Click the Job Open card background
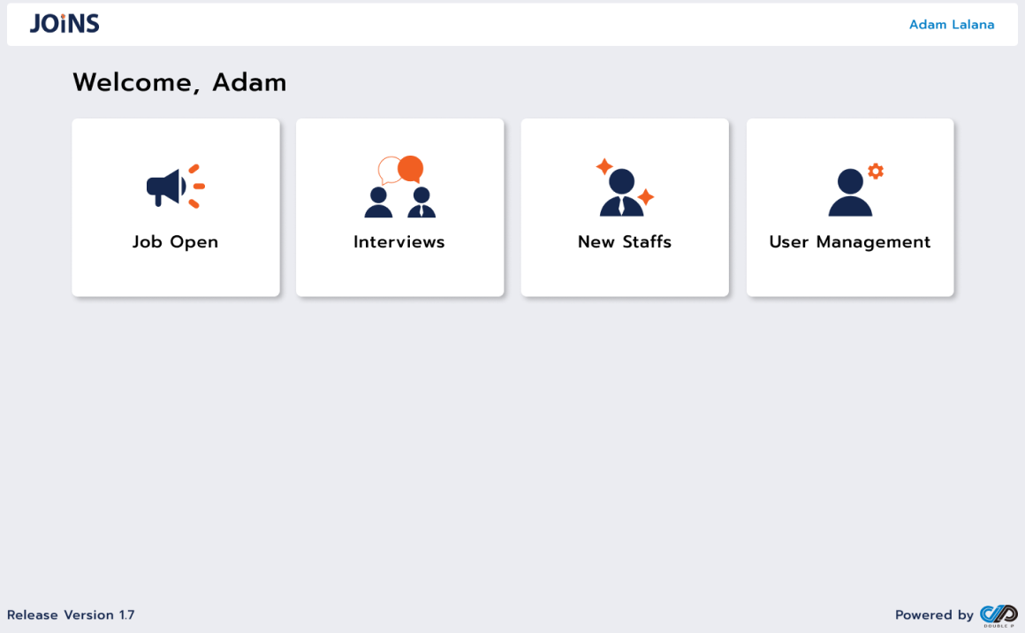1025x633 pixels. coord(176,275)
